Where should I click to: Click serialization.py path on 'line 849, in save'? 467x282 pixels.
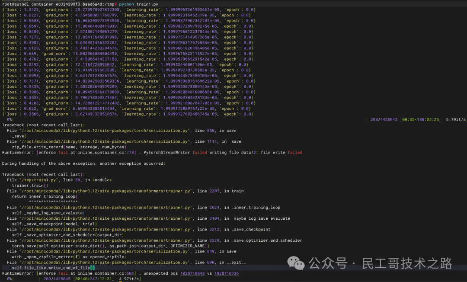pos(105,251)
